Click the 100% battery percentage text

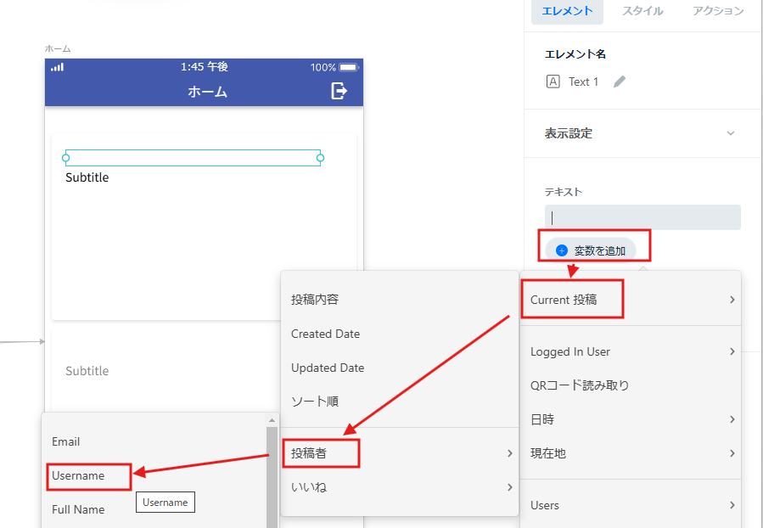(x=323, y=67)
